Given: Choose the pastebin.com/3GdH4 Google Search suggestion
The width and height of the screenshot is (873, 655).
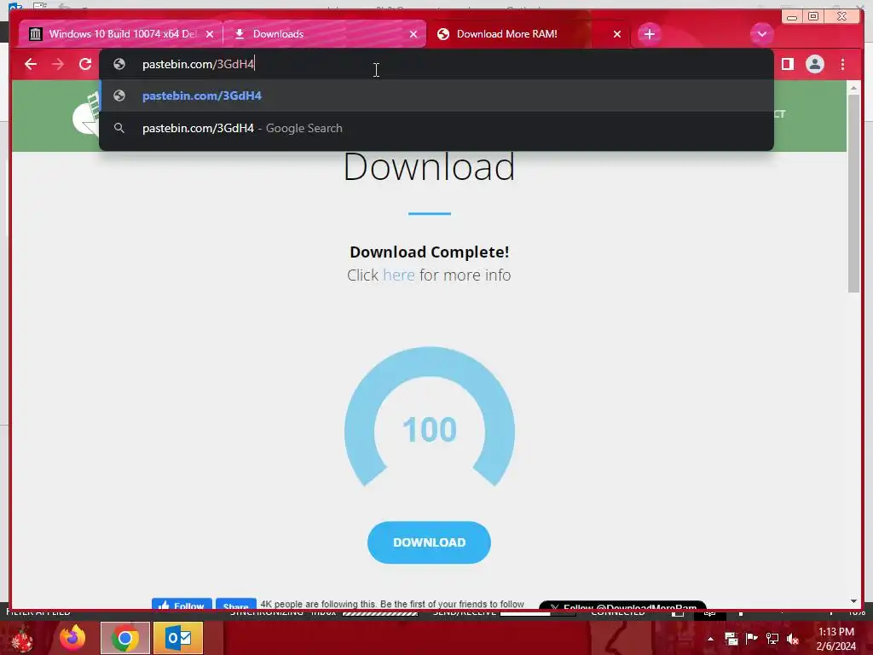Looking at the screenshot, I should click(436, 128).
